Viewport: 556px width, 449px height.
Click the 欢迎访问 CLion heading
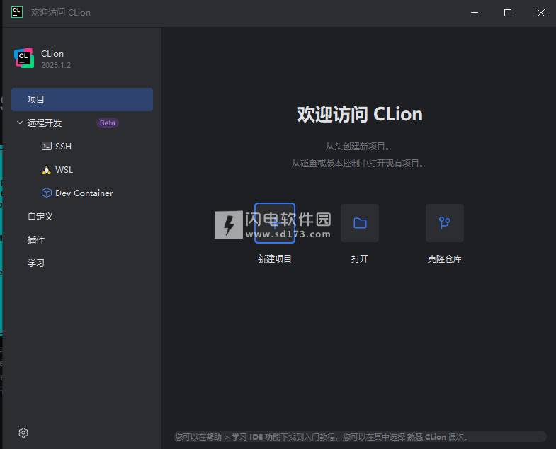(x=360, y=114)
